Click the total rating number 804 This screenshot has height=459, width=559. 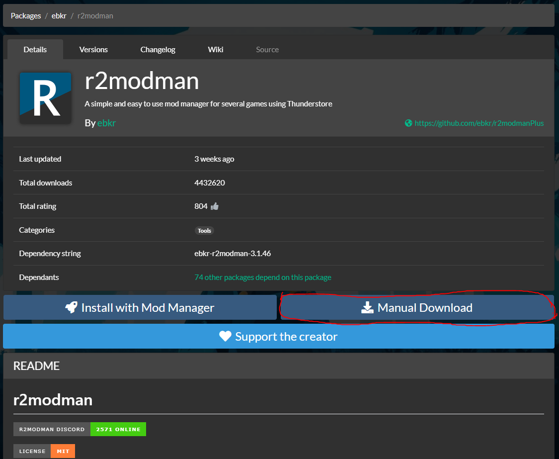click(201, 206)
